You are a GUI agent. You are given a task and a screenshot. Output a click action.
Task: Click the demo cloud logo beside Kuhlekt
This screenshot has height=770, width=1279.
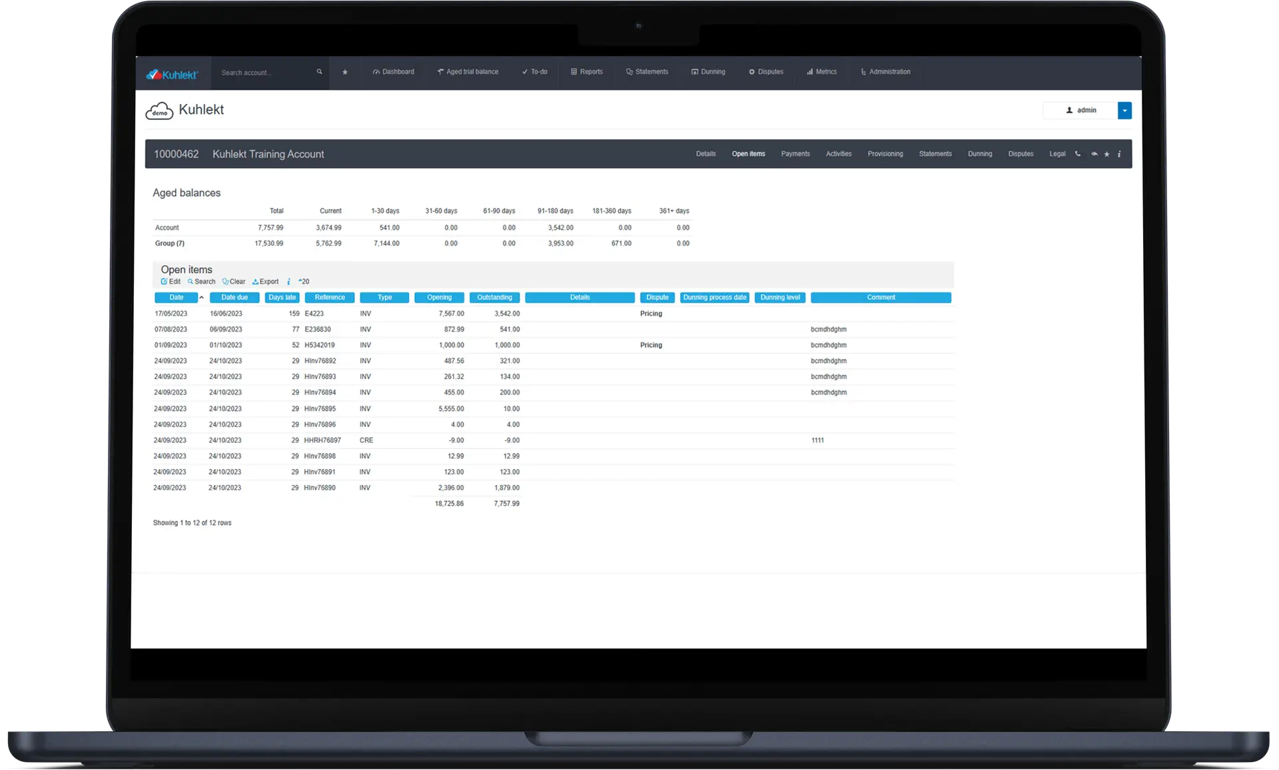point(159,111)
